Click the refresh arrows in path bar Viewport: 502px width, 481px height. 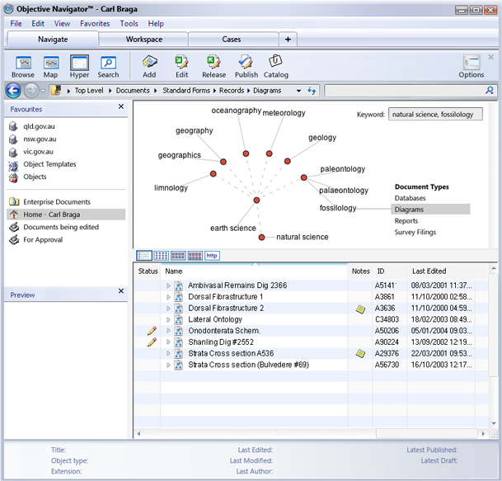click(312, 91)
